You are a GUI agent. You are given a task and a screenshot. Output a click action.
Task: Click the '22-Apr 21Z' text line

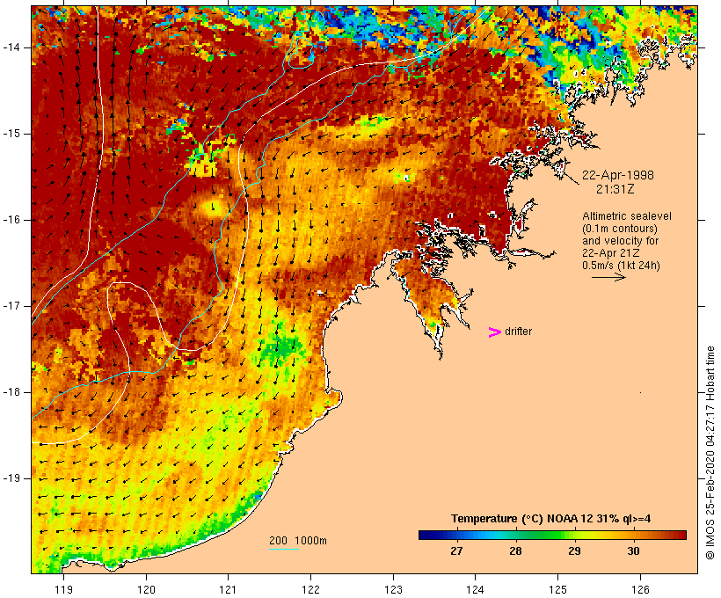pos(610,253)
